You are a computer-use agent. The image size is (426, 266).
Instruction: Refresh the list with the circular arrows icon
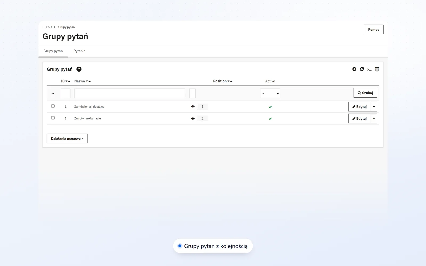coord(362,69)
